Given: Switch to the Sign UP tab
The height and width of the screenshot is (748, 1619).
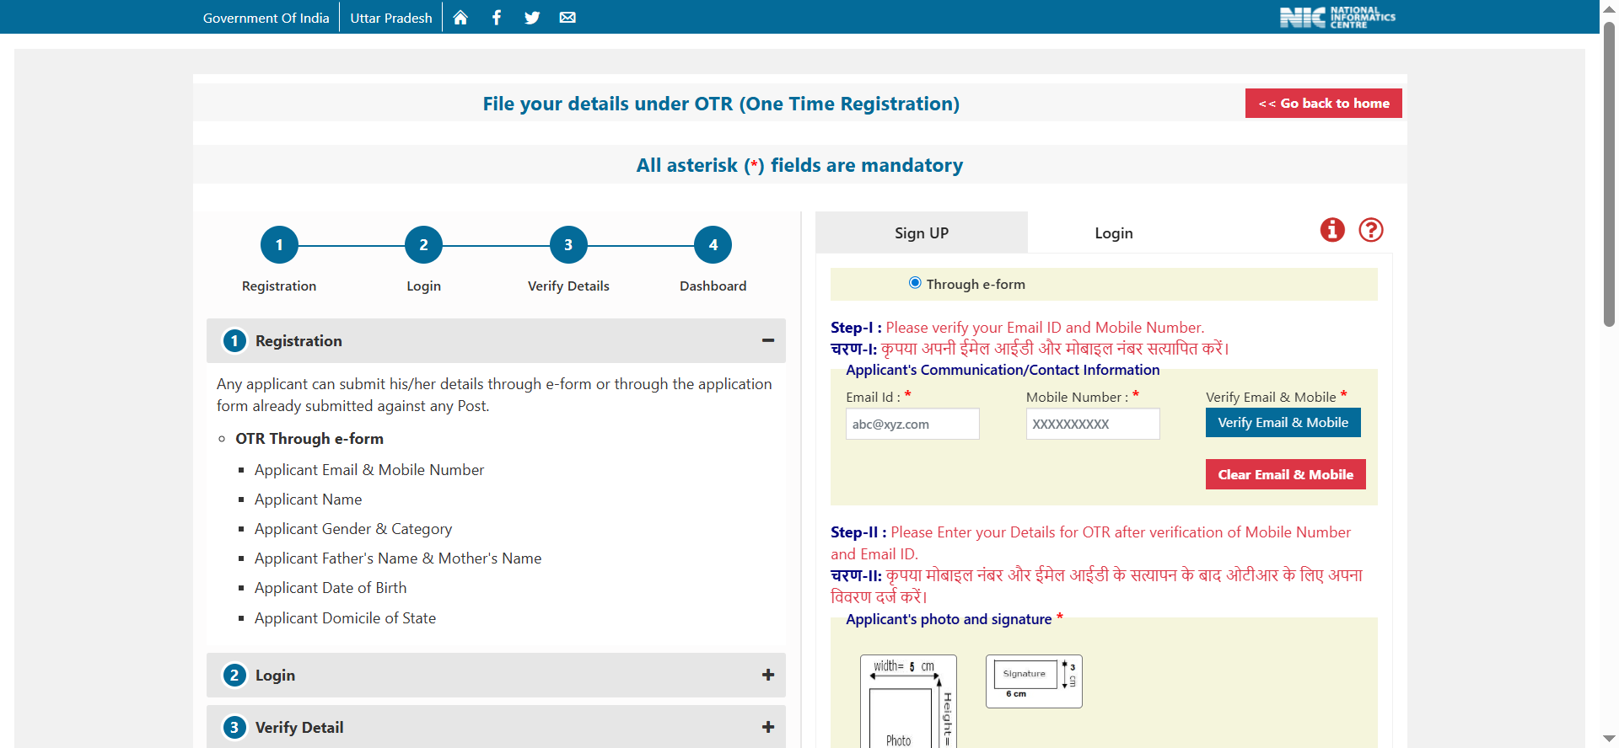Looking at the screenshot, I should point(922,232).
